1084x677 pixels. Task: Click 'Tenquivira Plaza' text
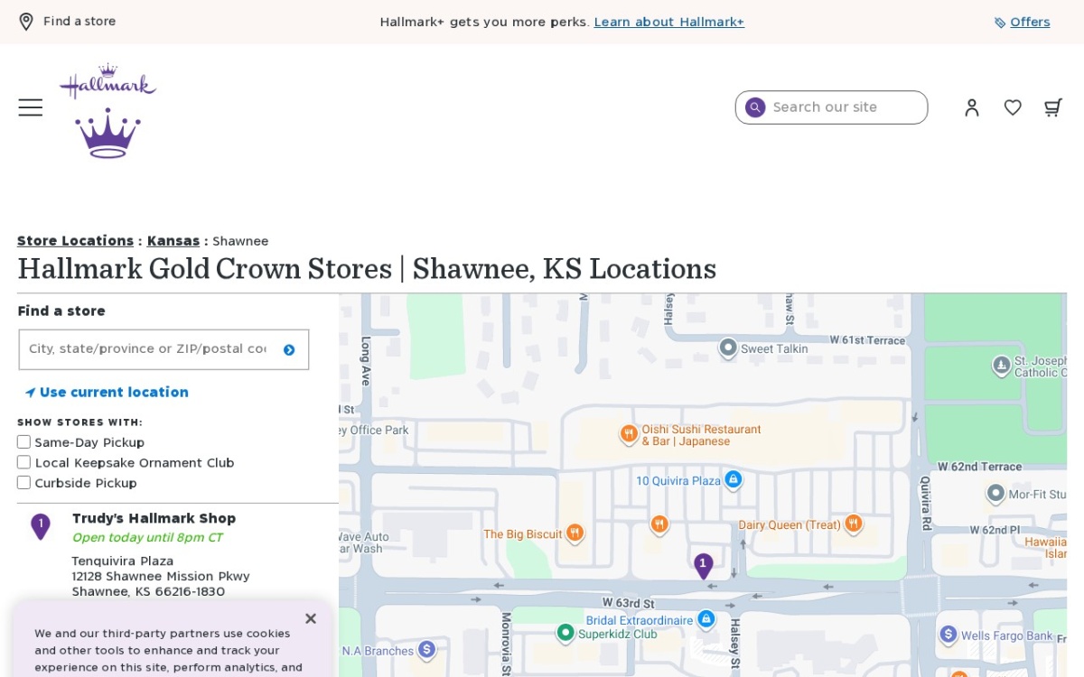(123, 561)
